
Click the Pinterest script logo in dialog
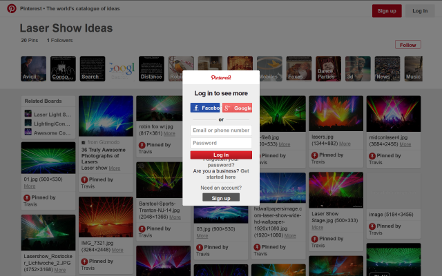(x=221, y=77)
